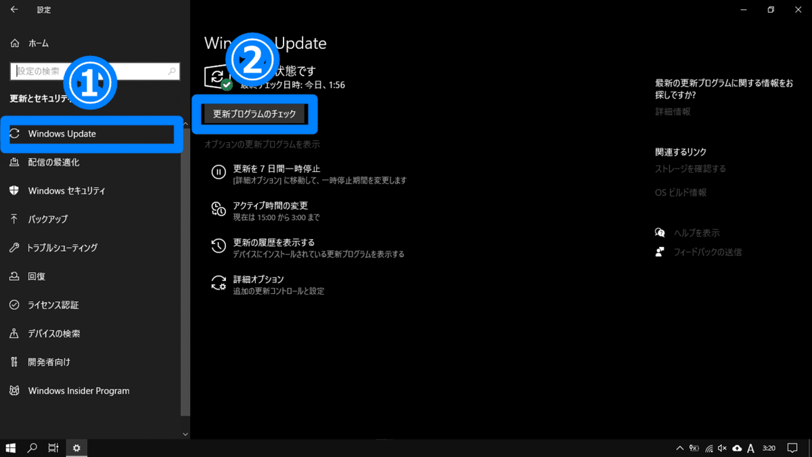
Task: Click the sidebar scrollbar down arrow
Action: [x=186, y=434]
